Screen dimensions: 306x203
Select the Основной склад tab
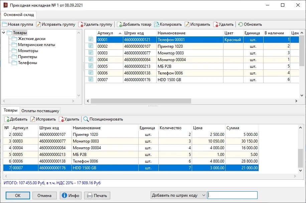pyautogui.click(x=19, y=15)
